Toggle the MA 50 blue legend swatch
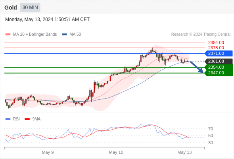The width and height of the screenshot is (234, 159). 64,35
